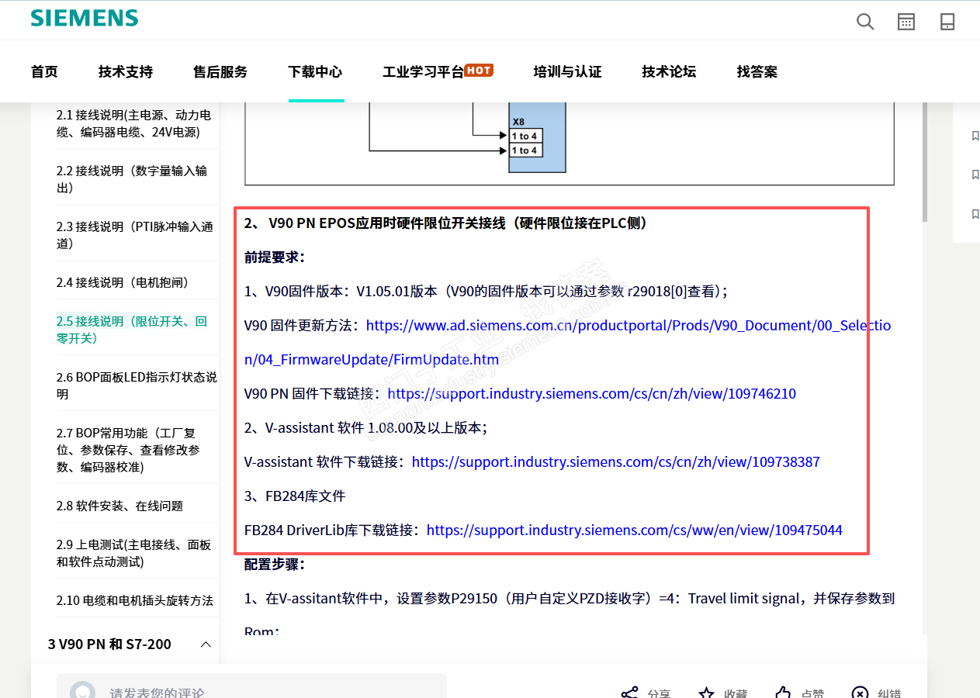
Task: Select the 下载中心 menu item
Action: pos(315,72)
